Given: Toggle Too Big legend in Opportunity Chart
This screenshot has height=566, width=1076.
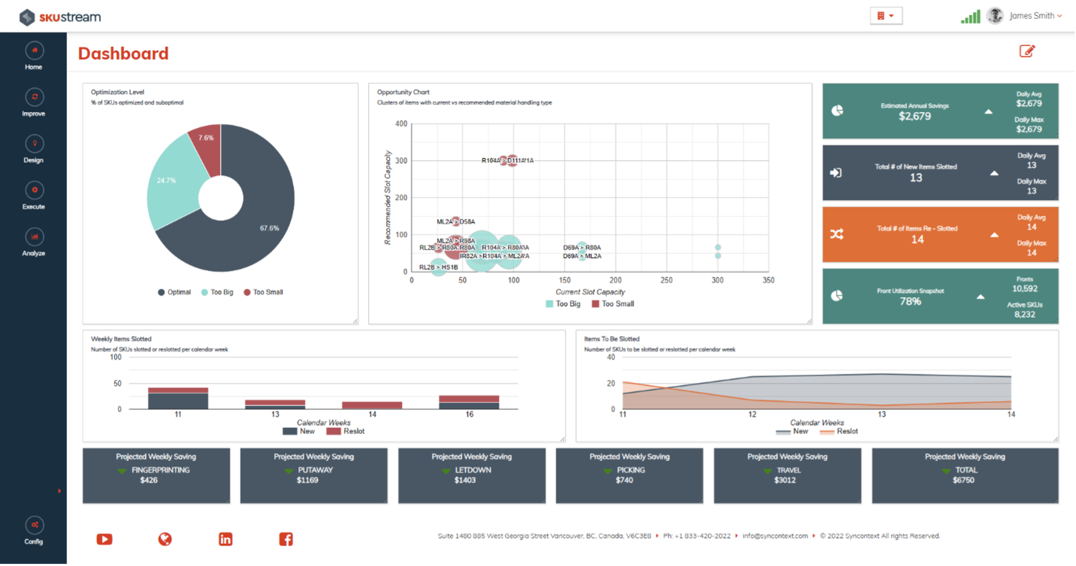Looking at the screenshot, I should pyautogui.click(x=563, y=304).
